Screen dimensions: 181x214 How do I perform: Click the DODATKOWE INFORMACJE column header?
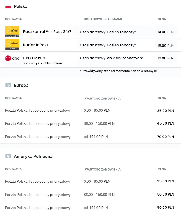[x=103, y=19]
